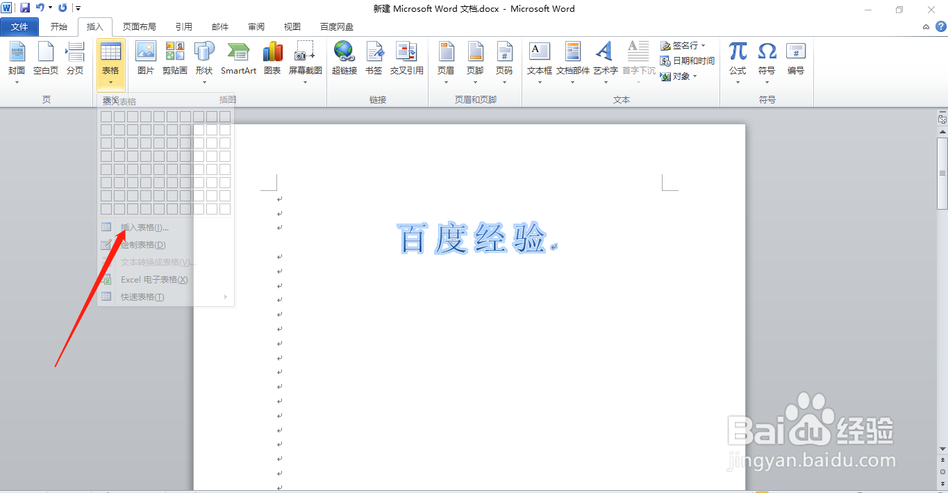Click the scrollbar up arrow
This screenshot has width=948, height=493.
[942, 131]
